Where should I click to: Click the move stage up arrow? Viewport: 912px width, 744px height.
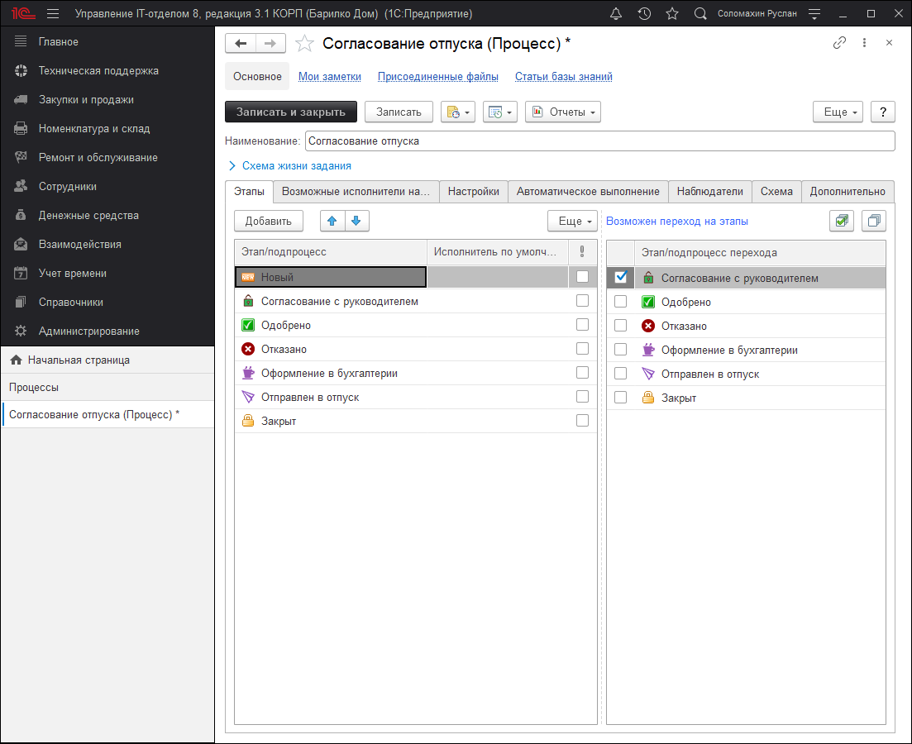[x=332, y=221]
